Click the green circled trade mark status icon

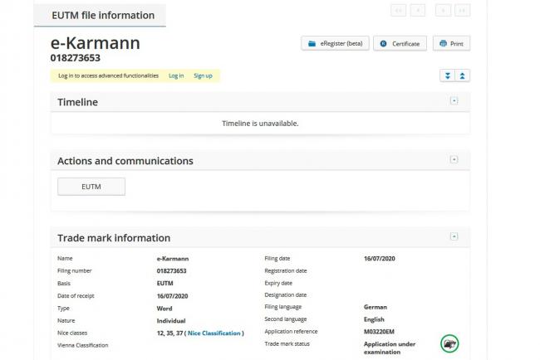[x=449, y=343]
